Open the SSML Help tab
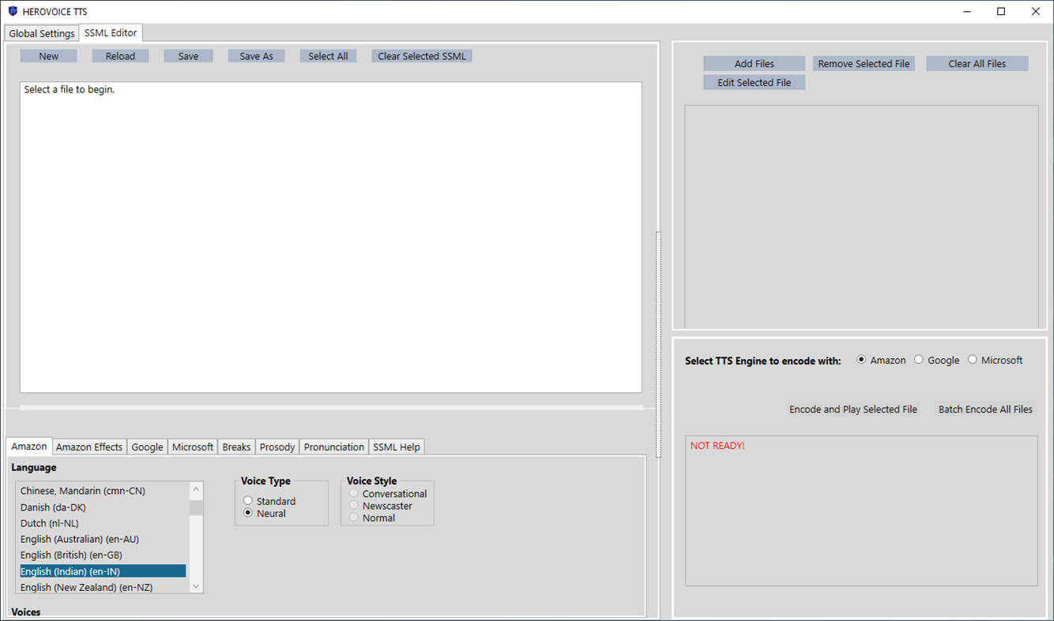The width and height of the screenshot is (1054, 621). pyautogui.click(x=397, y=447)
